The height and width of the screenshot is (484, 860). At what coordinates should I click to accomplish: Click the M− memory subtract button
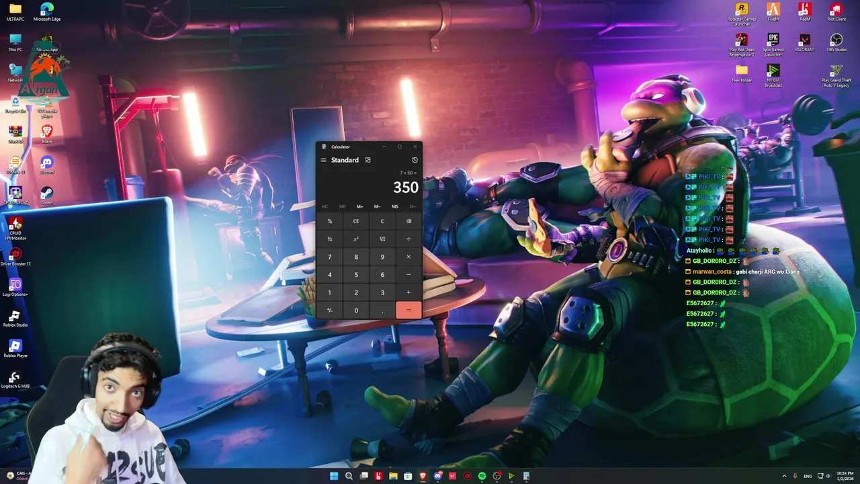point(377,206)
